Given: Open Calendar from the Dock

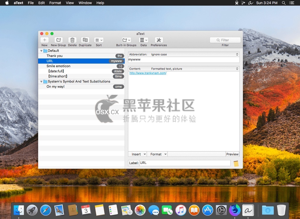Looking at the screenshot, I should coord(86,210).
